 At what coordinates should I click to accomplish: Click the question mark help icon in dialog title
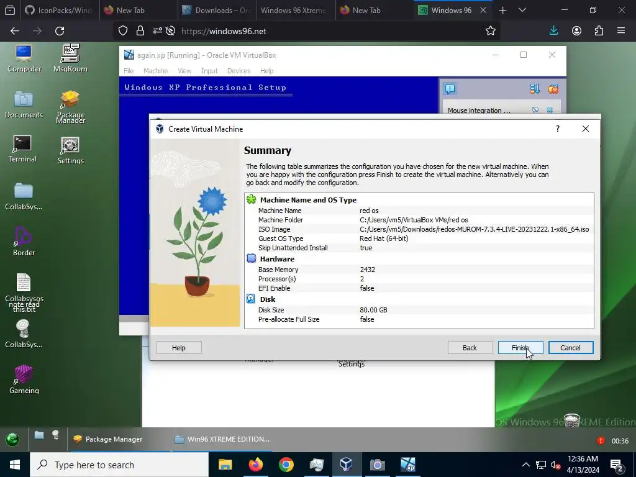pyautogui.click(x=558, y=129)
